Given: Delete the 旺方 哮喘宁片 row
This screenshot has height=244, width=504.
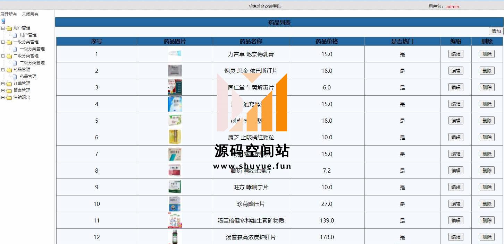Looking at the screenshot, I should tap(487, 187).
